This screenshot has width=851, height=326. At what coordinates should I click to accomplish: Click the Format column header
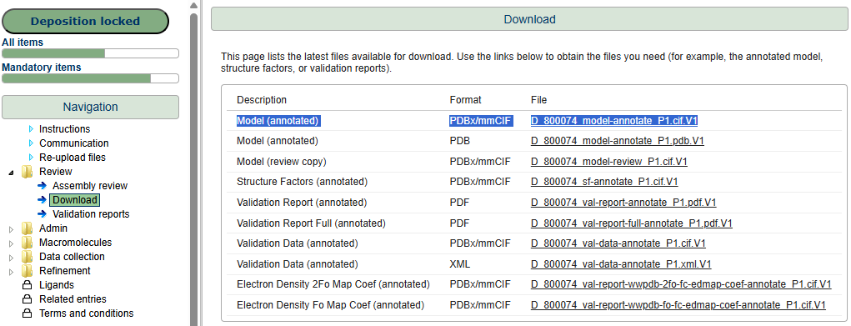coord(465,100)
